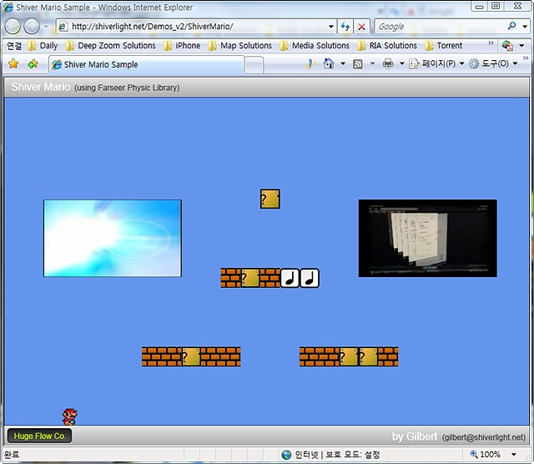Expand the Print options dropdown arrow
Viewport: 534px width, 464px height.
402,63
